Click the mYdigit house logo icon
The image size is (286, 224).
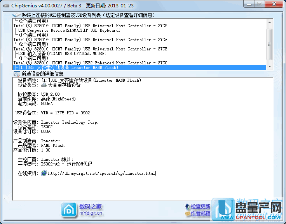[x=69, y=210]
